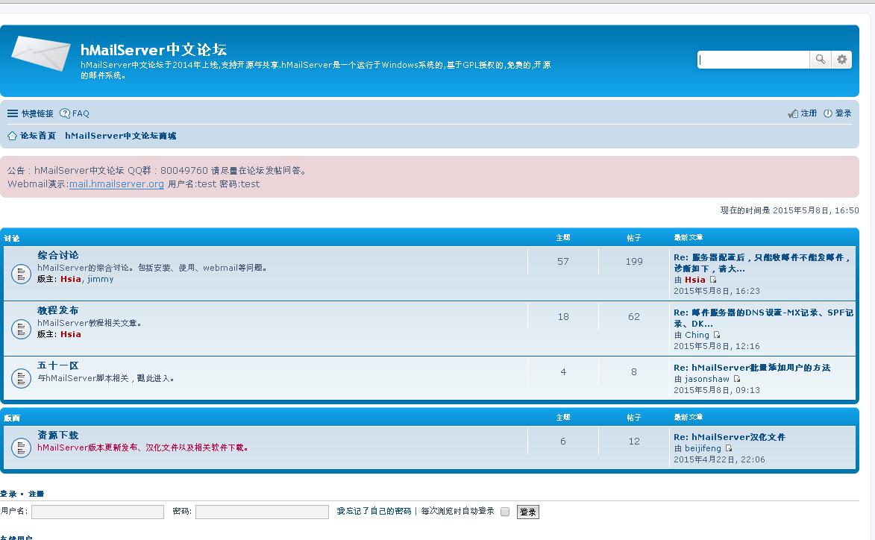Open moderator Hsia's profile under 综合讨论
Screen dimensions: 875x540
(x=71, y=279)
